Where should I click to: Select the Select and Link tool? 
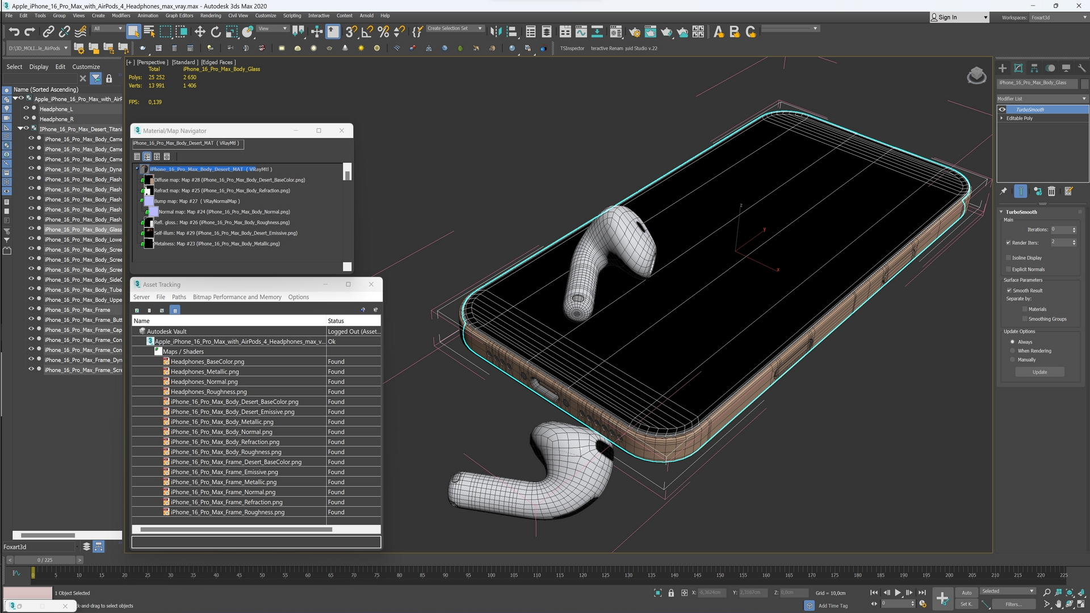49,32
